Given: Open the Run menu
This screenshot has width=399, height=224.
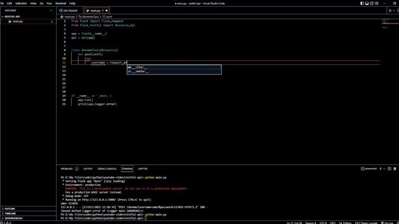Looking at the screenshot, I should tap(49, 3).
